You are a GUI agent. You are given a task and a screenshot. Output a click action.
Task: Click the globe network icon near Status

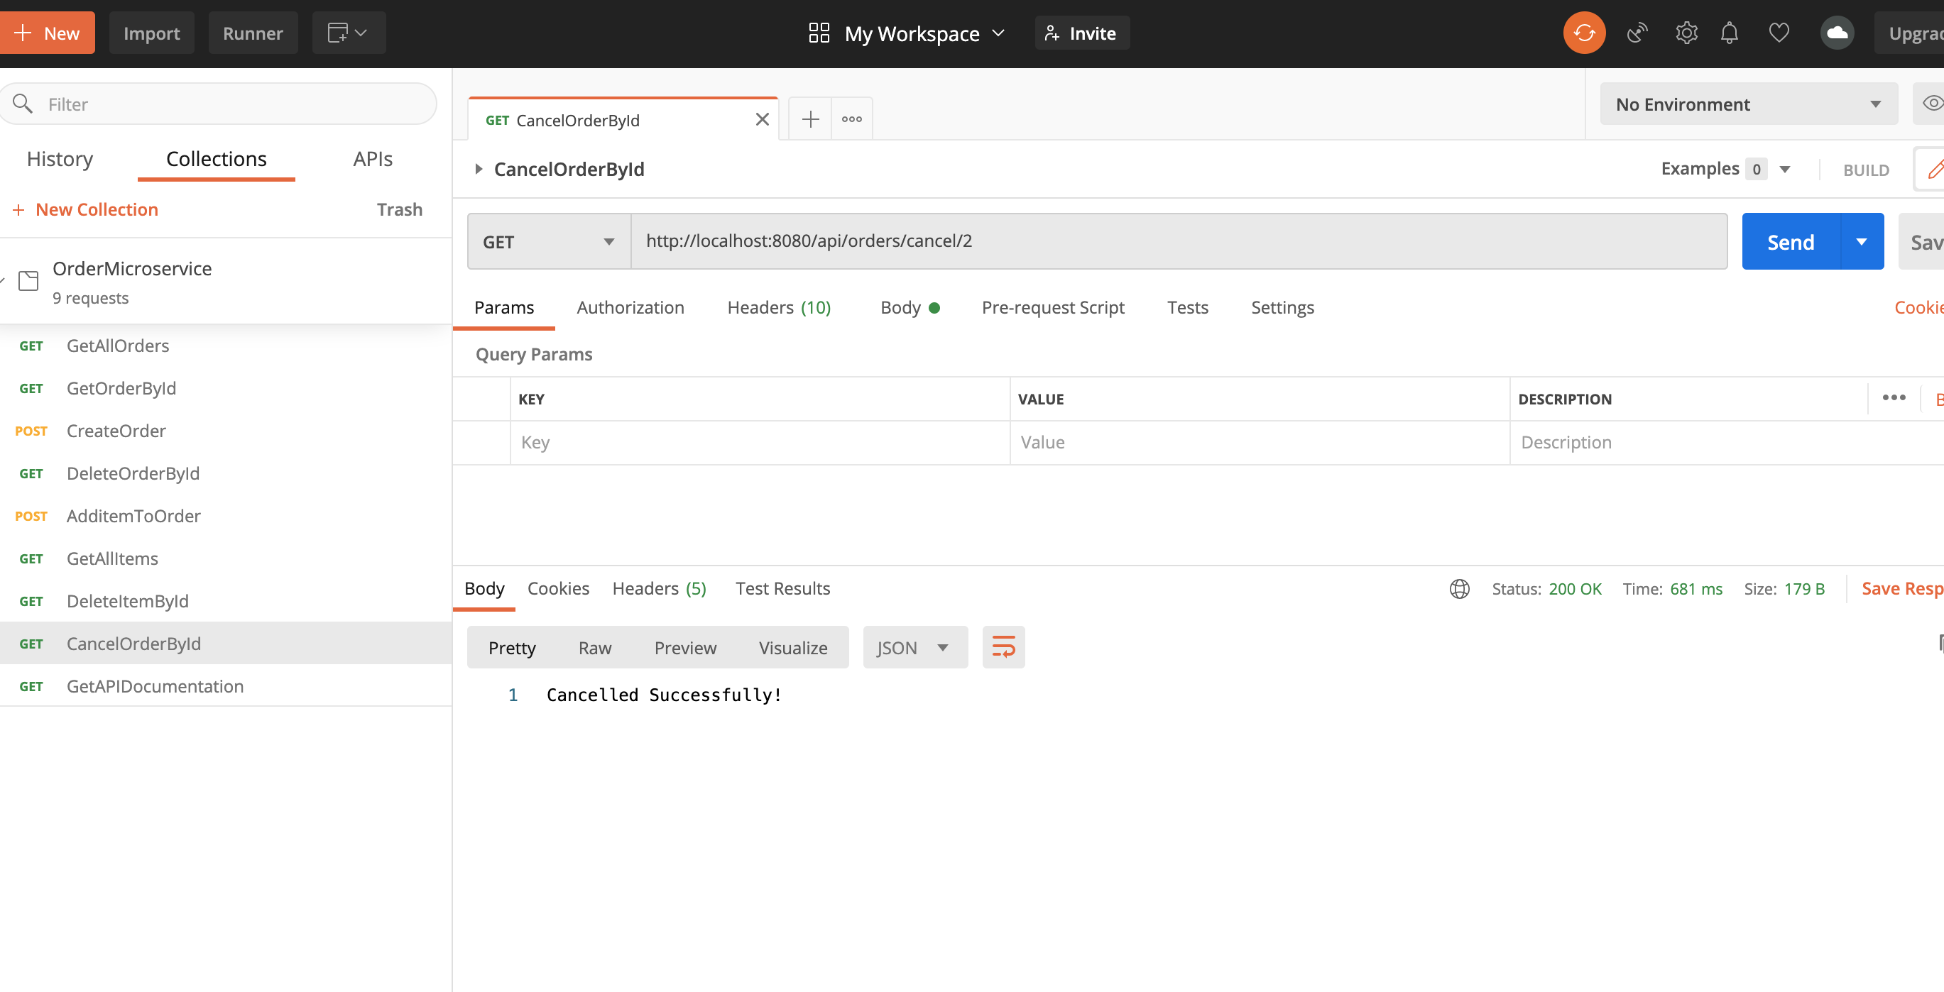point(1459,588)
